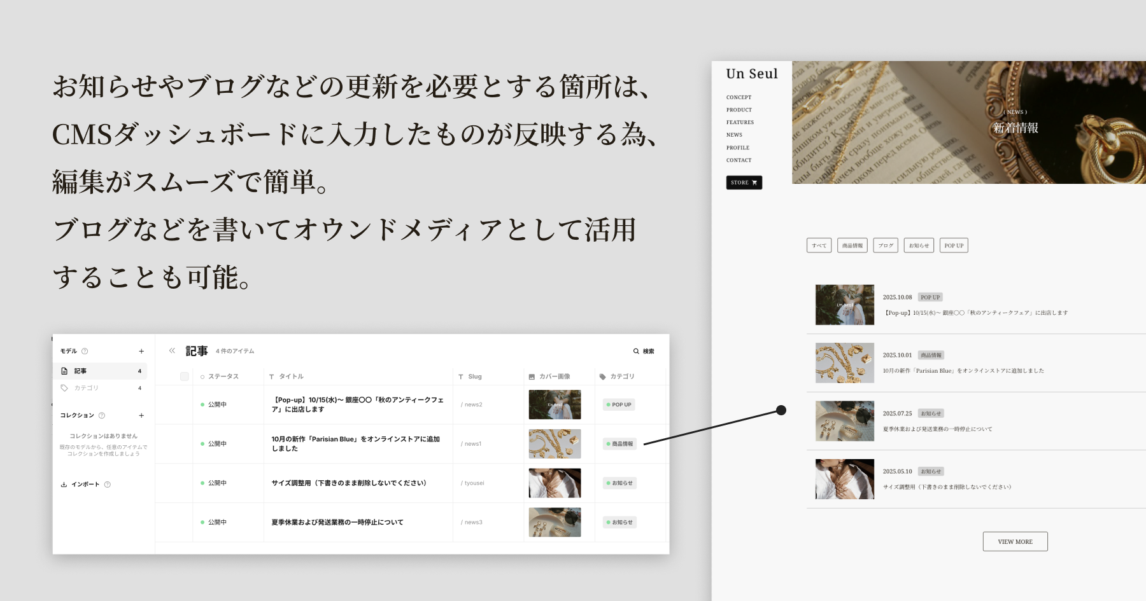This screenshot has width=1146, height=601.
Task: Toggle the select-all checkbox in table header
Action: [x=185, y=376]
